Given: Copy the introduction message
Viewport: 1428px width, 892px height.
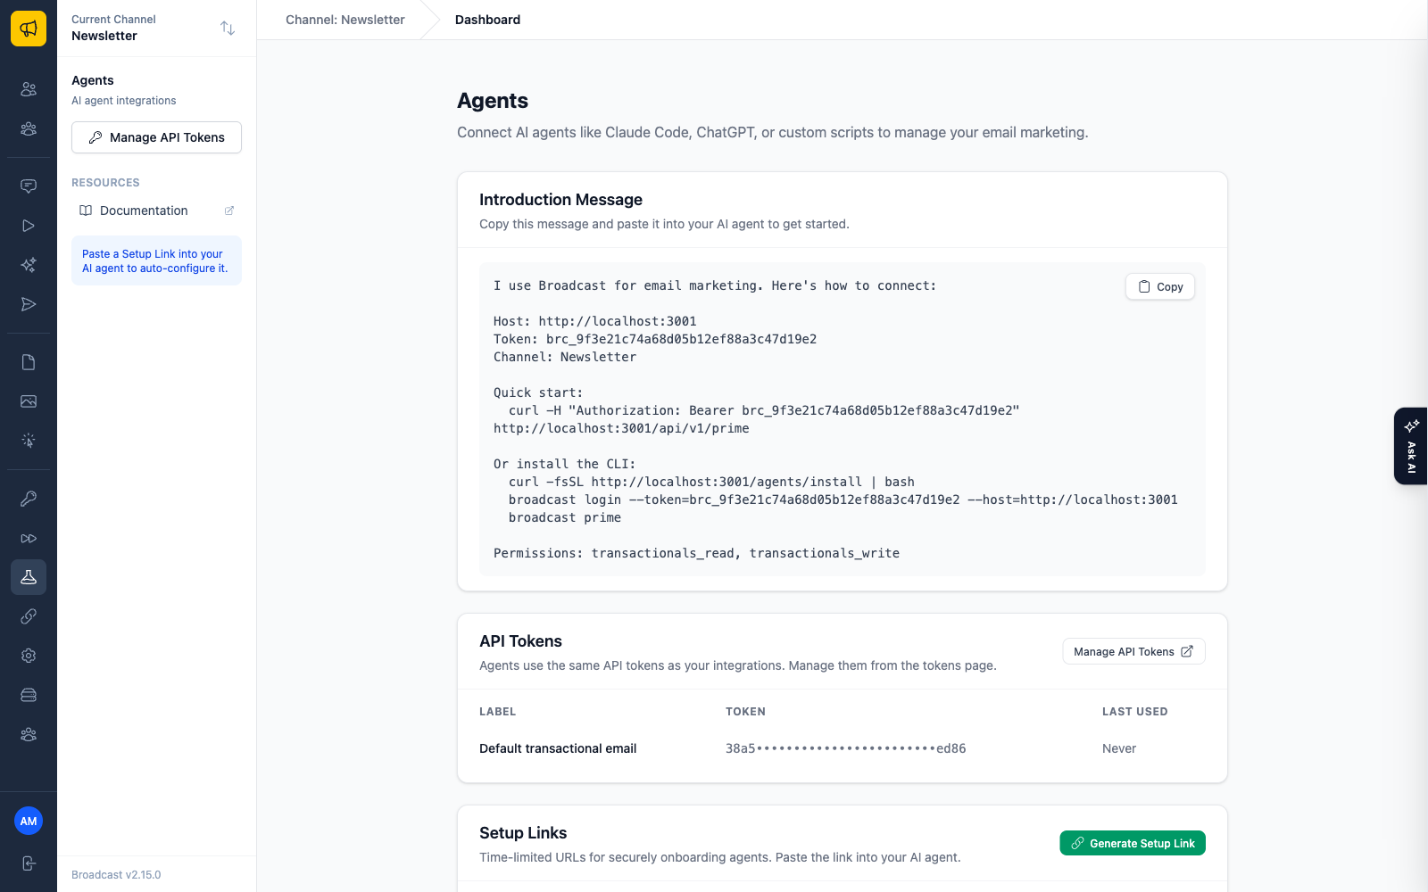Looking at the screenshot, I should click(1160, 286).
